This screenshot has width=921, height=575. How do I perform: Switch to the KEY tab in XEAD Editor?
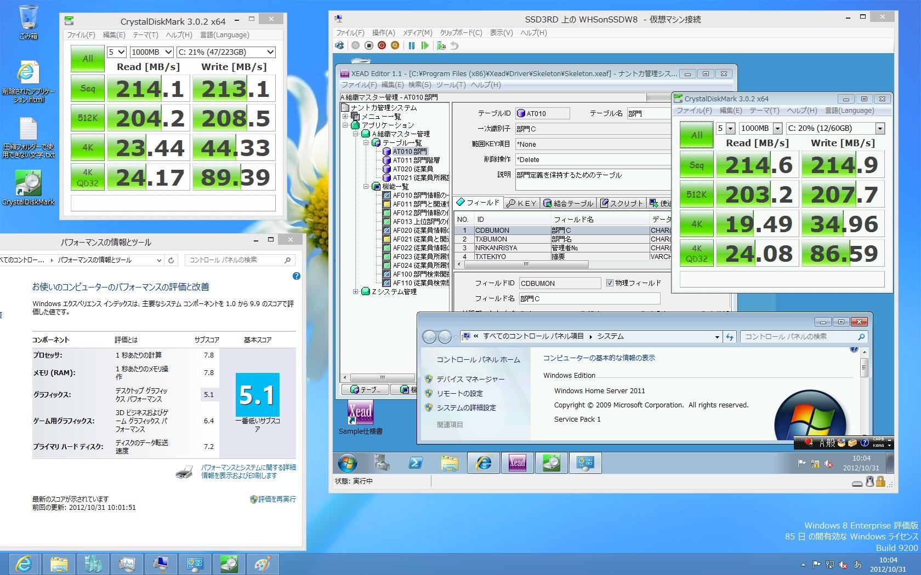[521, 203]
